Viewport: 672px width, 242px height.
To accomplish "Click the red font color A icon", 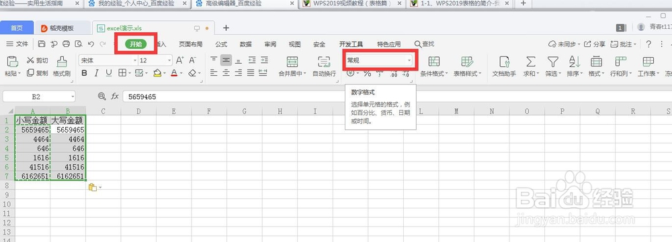I will point(174,73).
